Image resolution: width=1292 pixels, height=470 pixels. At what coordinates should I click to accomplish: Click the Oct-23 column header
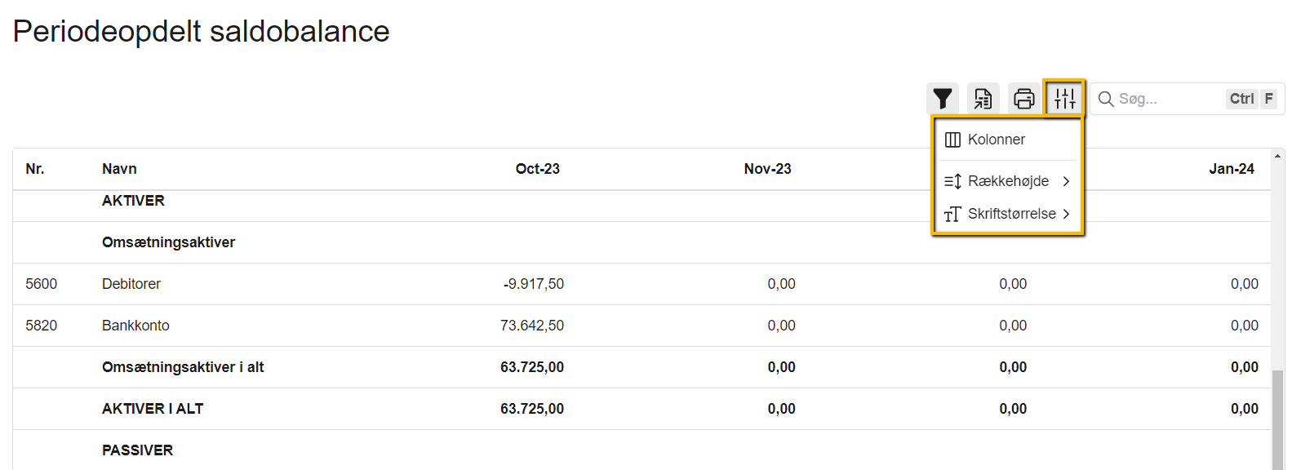537,169
